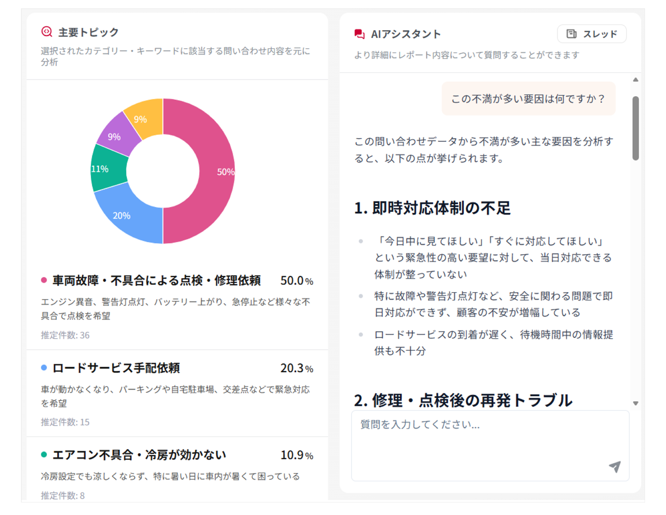Click description エンジン異音、警告灯点灯 text
The image size is (666, 515).
coord(175,309)
